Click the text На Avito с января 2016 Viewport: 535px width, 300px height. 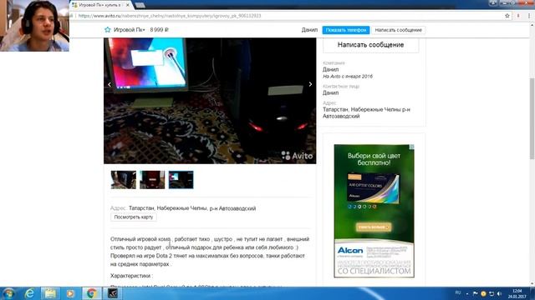(348, 77)
